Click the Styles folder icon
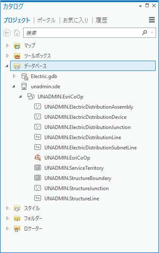This screenshot has height=253, width=159. pos(17,208)
